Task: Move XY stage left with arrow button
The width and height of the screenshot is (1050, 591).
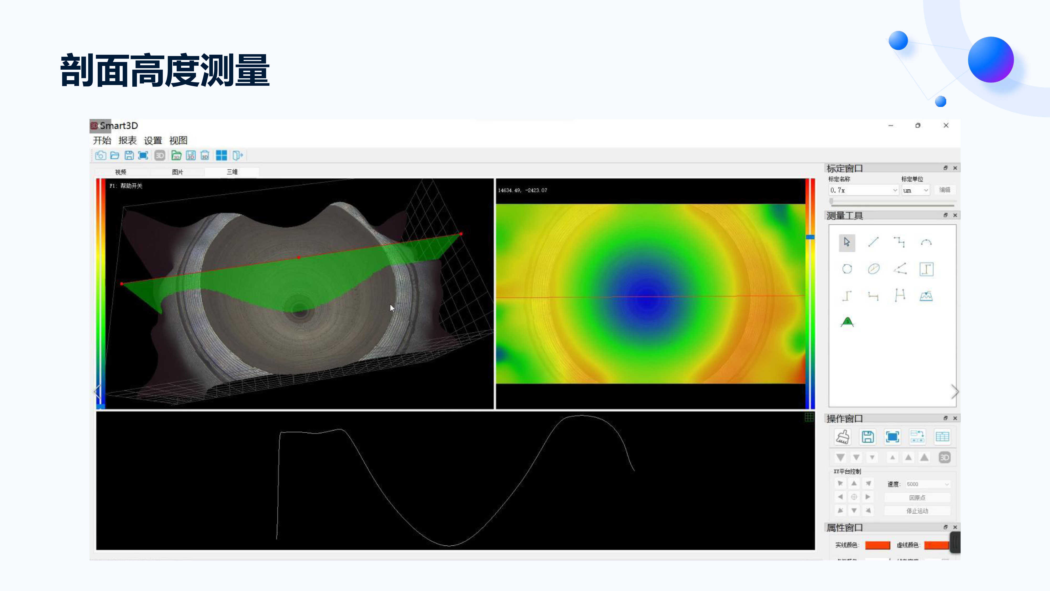Action: click(x=840, y=497)
